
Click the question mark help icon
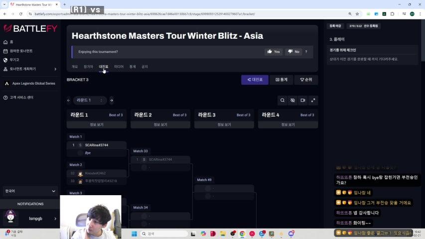[x=306, y=52]
